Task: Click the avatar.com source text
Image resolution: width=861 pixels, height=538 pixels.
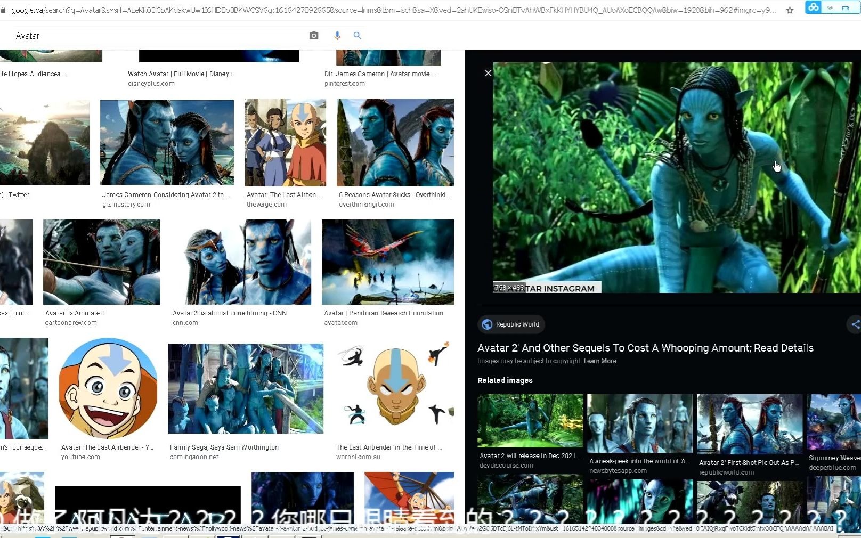Action: (x=341, y=323)
